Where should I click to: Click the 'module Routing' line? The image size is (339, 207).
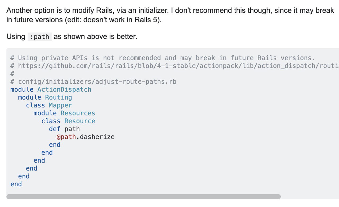click(x=45, y=97)
